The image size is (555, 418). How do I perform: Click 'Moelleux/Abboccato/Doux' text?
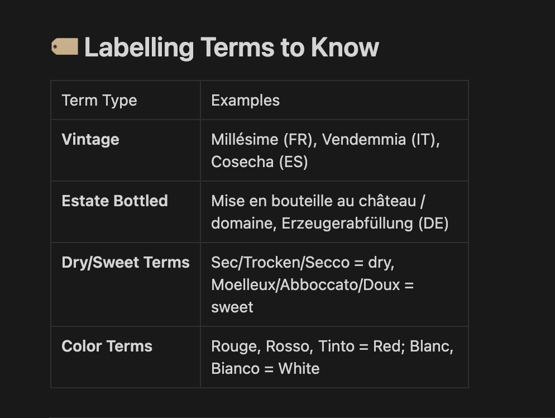(305, 285)
